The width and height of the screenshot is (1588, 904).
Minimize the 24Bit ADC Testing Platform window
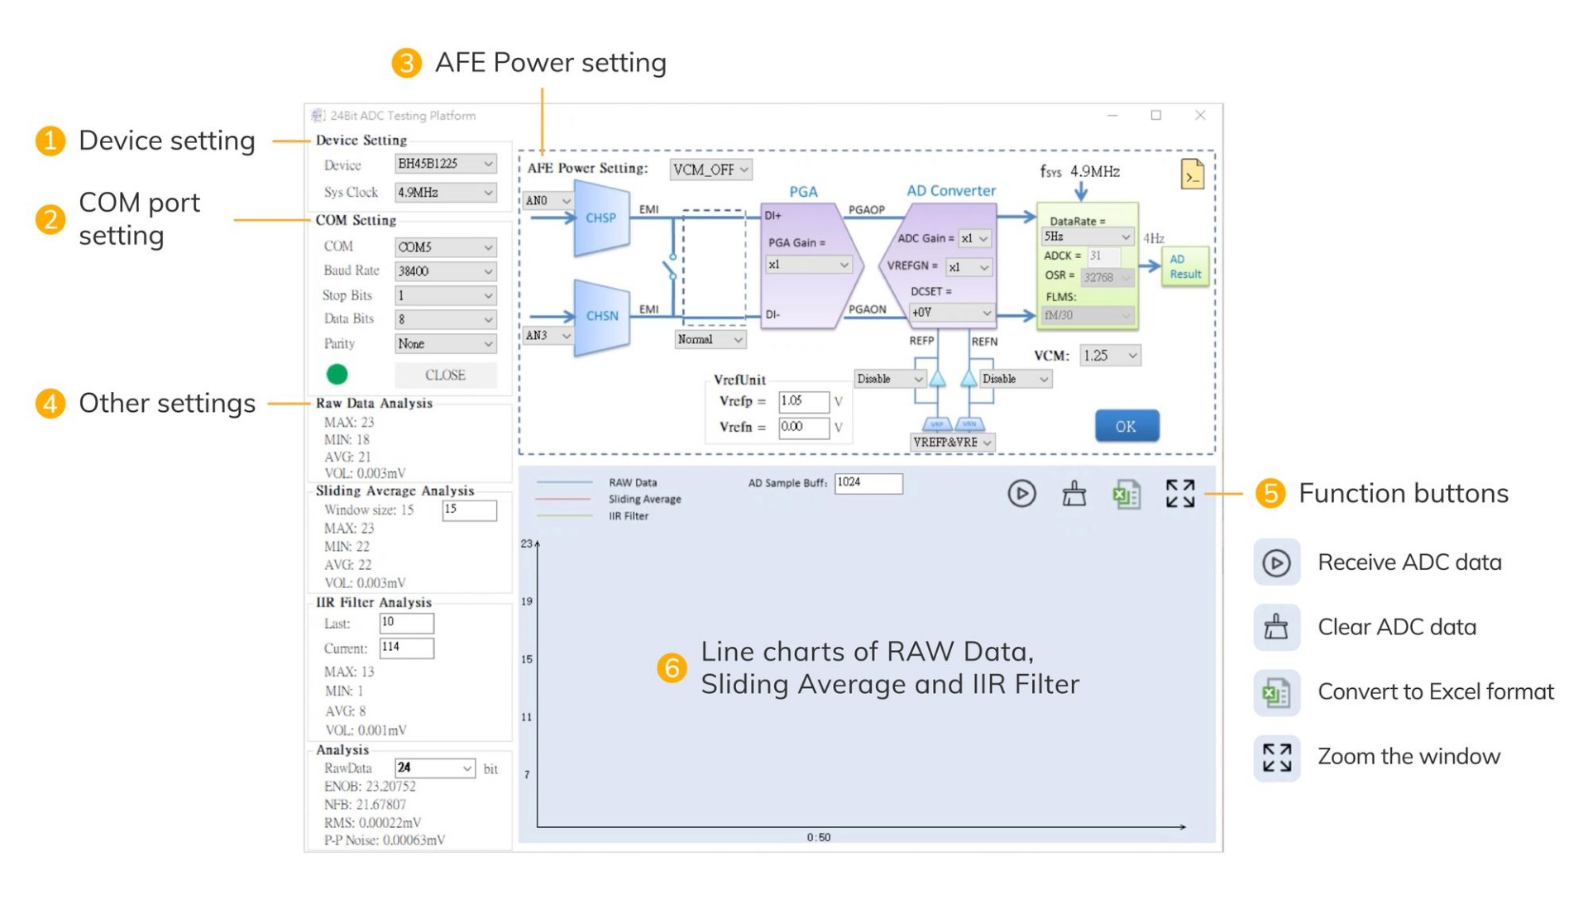(x=1112, y=116)
